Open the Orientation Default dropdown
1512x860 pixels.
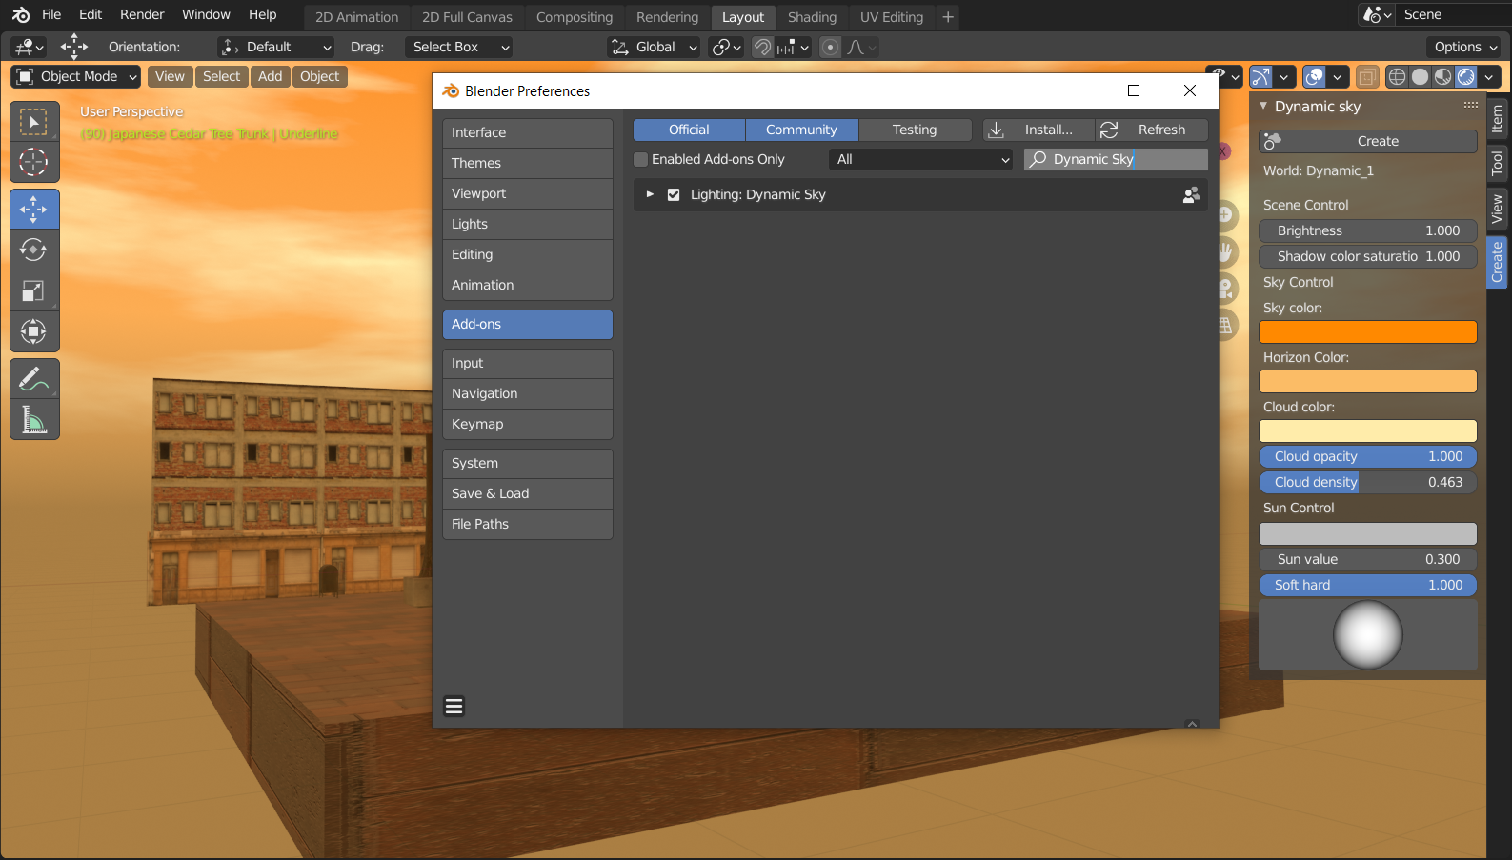click(x=275, y=47)
